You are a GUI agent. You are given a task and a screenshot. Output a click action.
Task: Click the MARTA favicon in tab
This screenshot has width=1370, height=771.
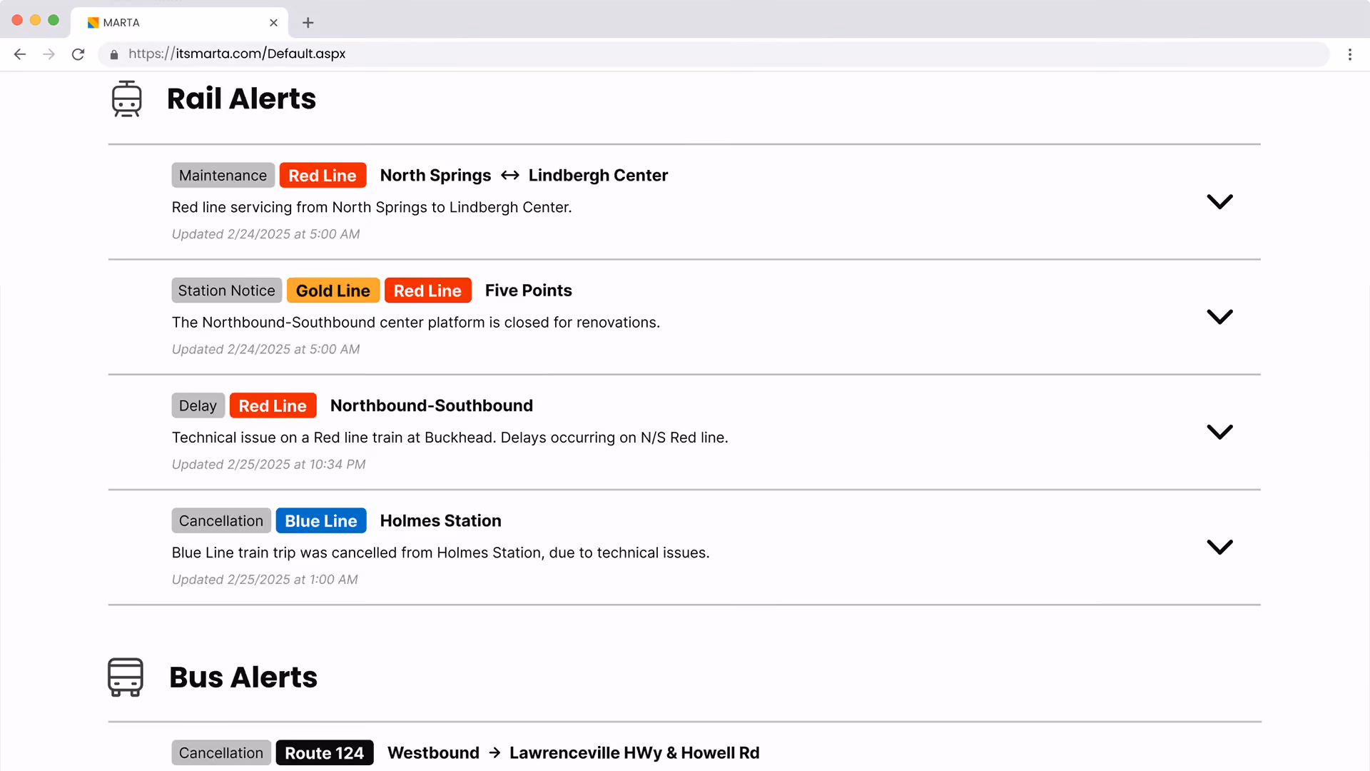(93, 23)
